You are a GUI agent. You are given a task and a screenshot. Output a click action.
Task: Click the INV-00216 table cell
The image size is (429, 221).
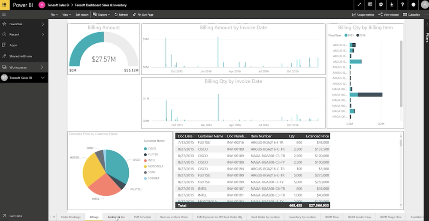coord(235,143)
